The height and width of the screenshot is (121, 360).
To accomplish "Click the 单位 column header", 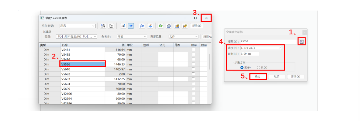I will (x=134, y=45).
